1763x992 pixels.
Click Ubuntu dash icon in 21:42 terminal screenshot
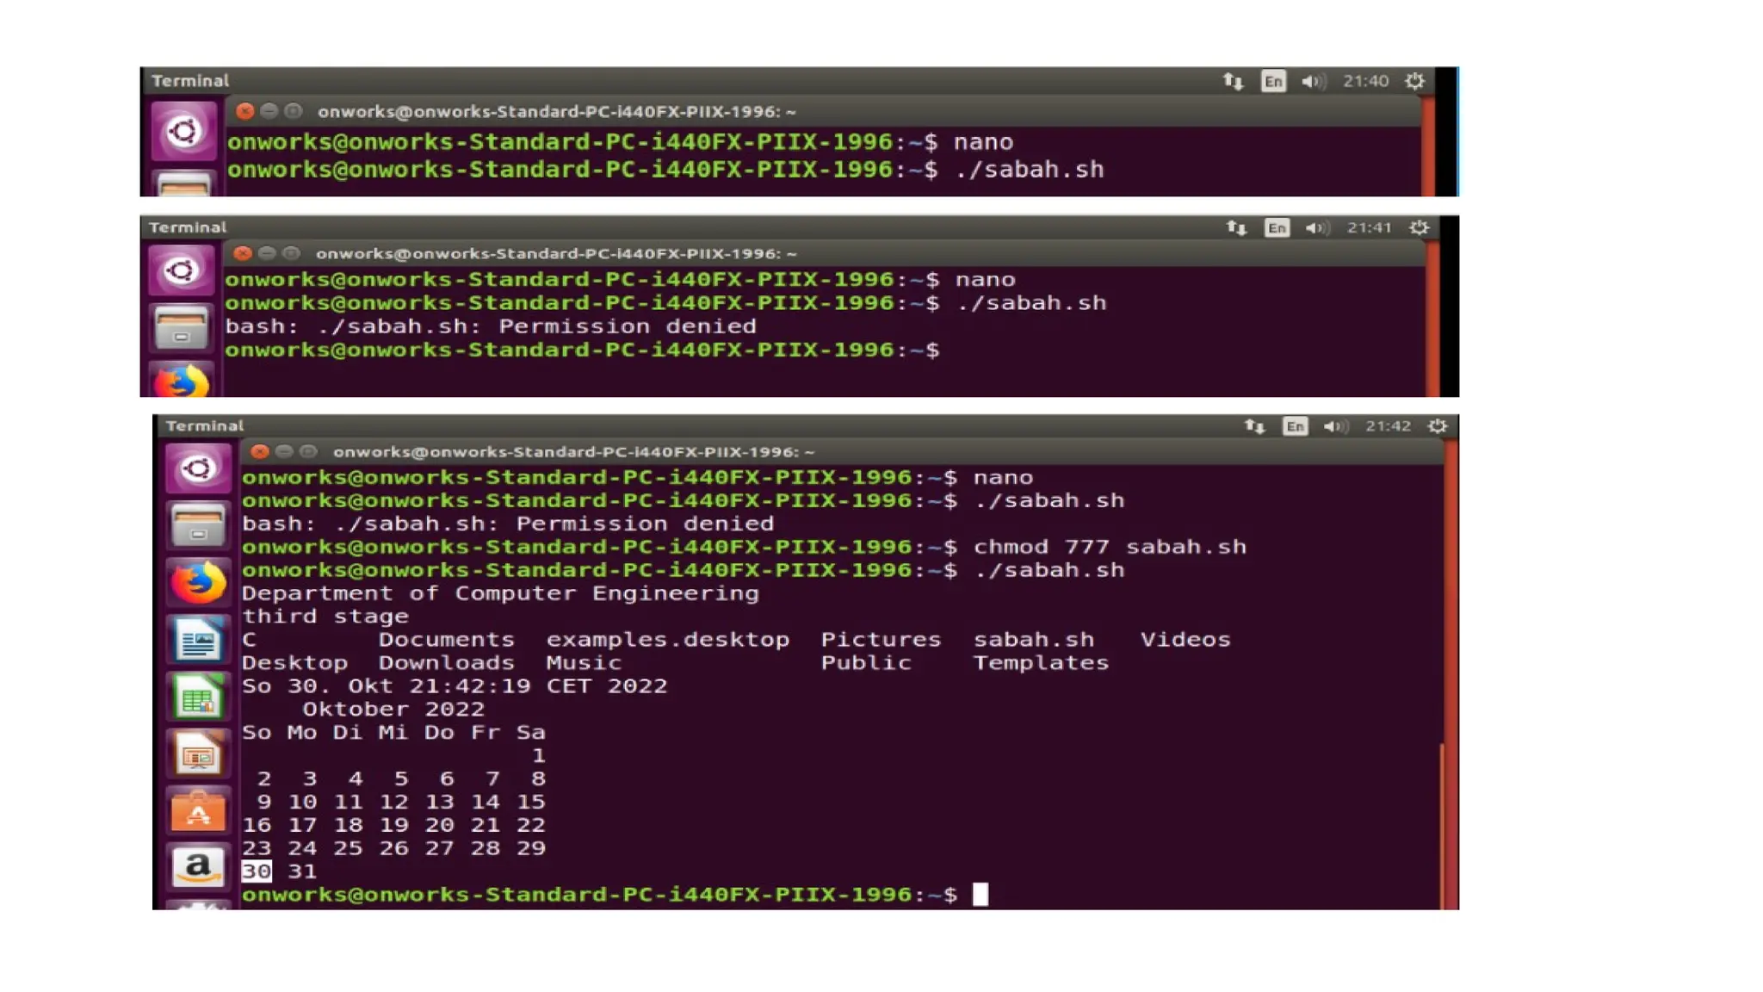pos(198,468)
